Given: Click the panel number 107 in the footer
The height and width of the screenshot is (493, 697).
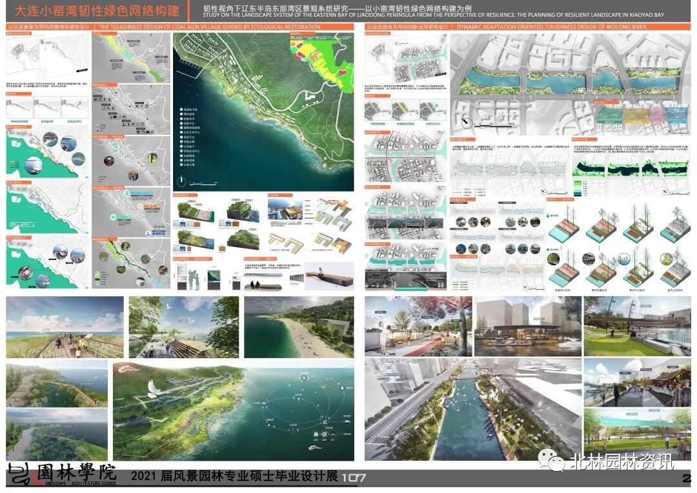Looking at the screenshot, I should [x=354, y=478].
